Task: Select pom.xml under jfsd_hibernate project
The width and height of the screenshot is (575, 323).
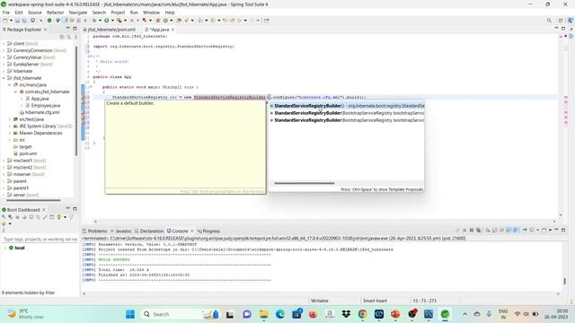Action: (x=28, y=153)
